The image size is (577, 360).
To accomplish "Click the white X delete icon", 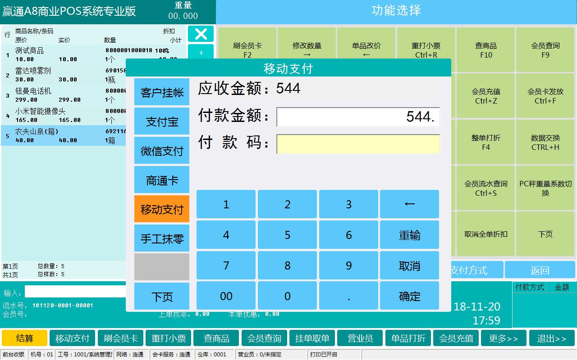I will pos(201,34).
